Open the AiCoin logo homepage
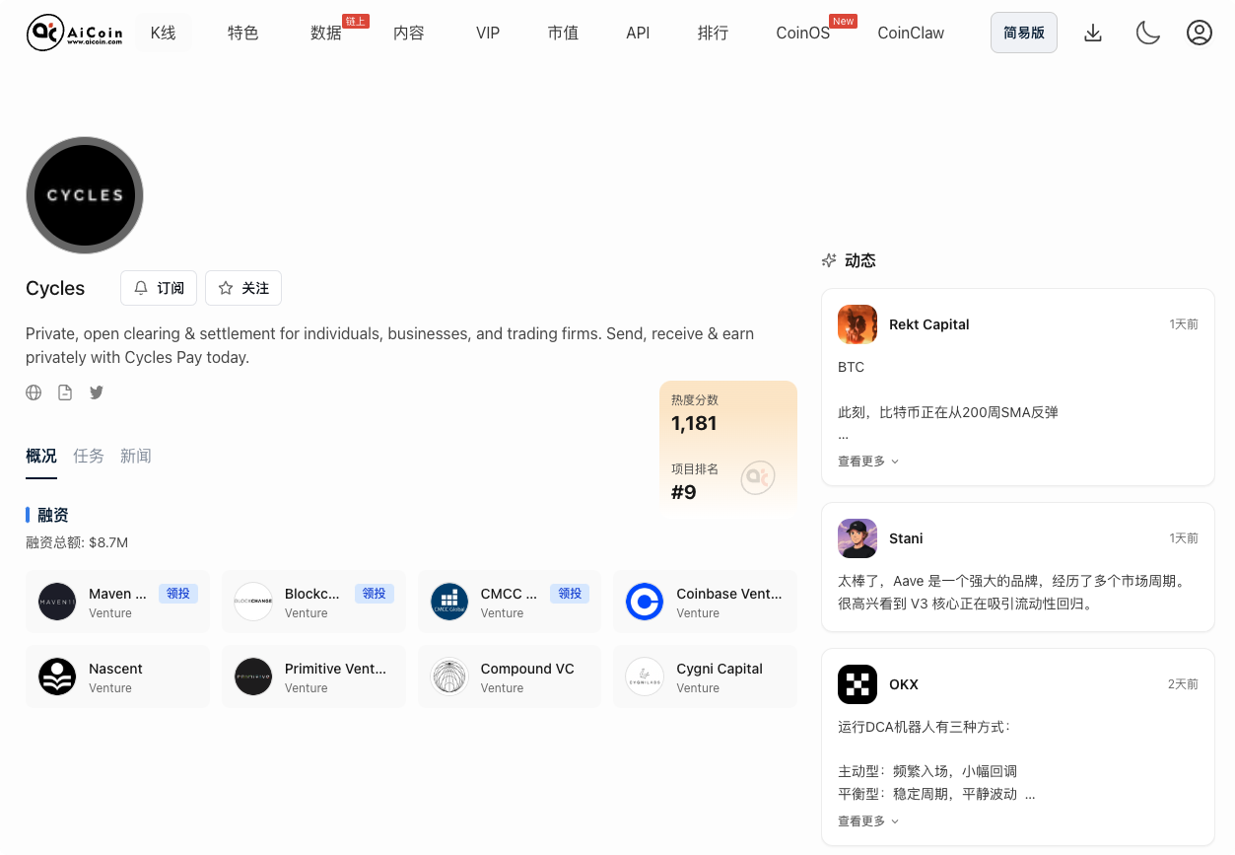Image resolution: width=1235 pixels, height=855 pixels. (x=75, y=33)
